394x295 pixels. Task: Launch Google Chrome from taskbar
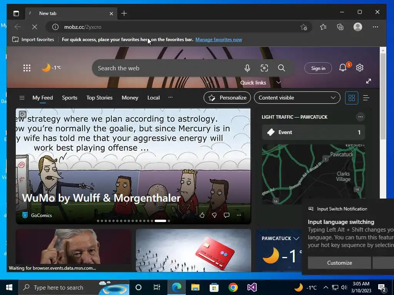233,287
